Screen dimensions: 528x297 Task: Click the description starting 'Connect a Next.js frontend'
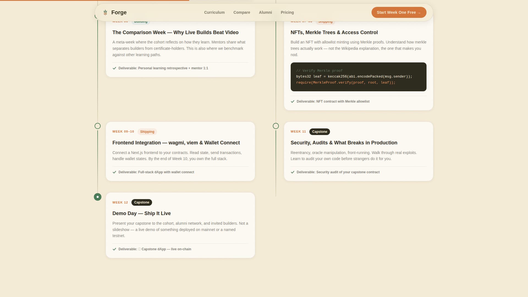click(x=177, y=156)
